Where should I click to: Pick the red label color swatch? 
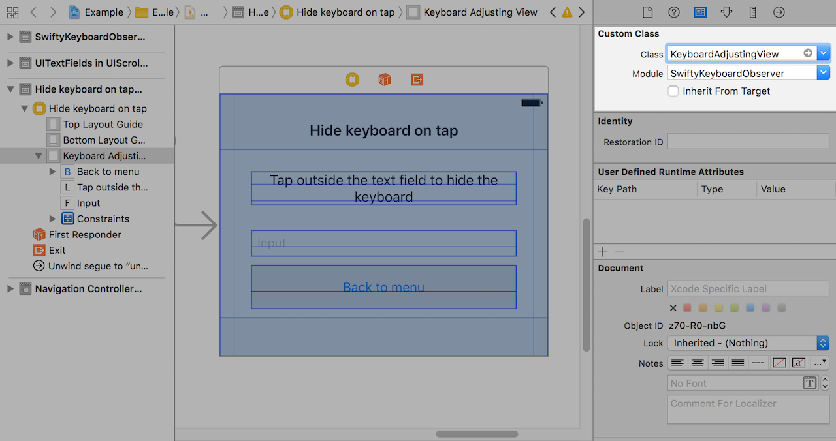[687, 308]
